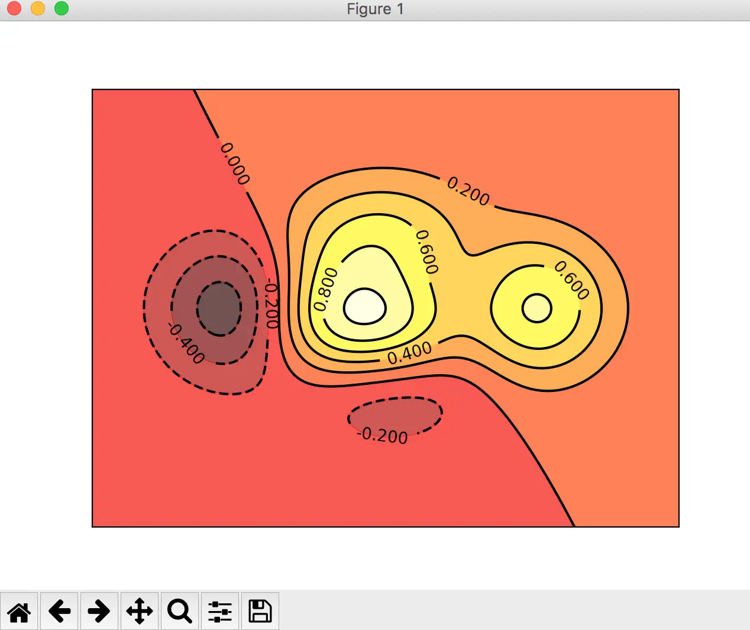
Task: Close Figure 1 window red button
Action: (14, 9)
